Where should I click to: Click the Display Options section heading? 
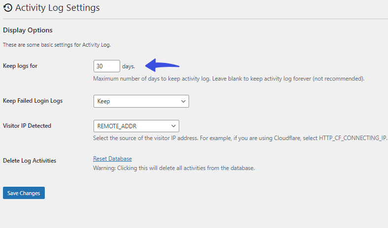coord(28,30)
